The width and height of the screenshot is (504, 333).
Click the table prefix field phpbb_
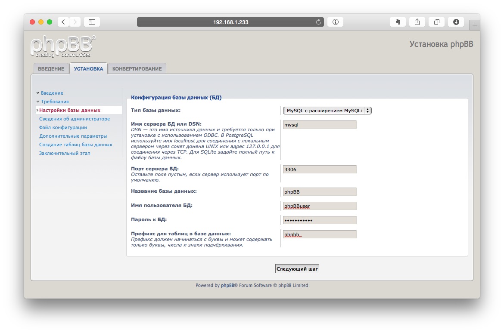pos(320,234)
